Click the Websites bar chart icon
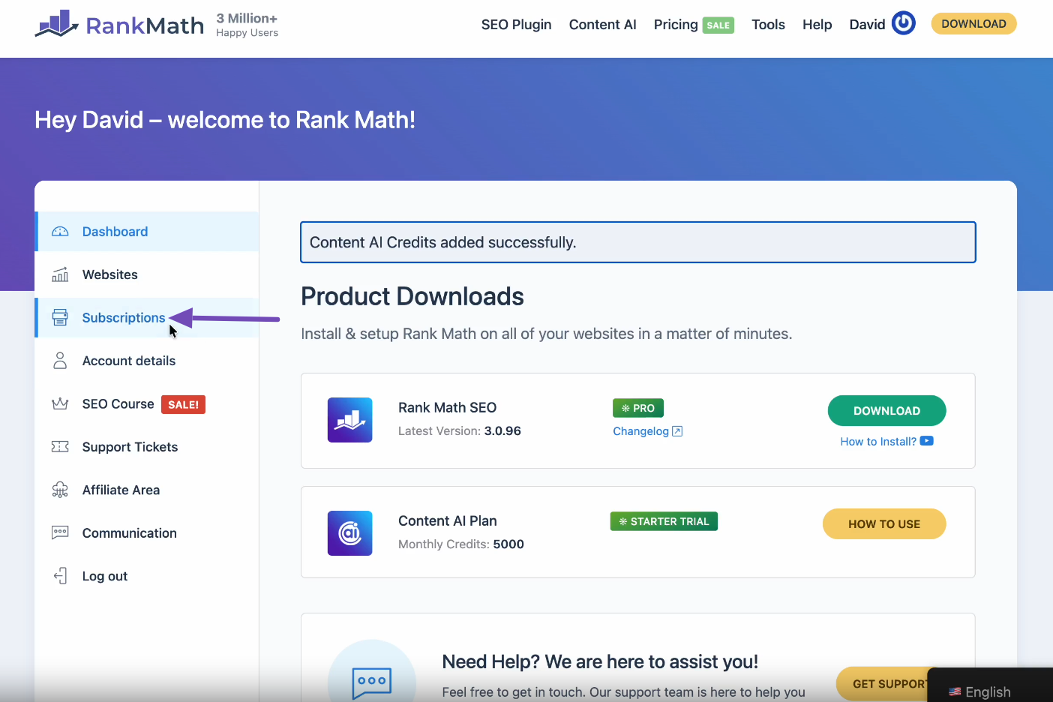Image resolution: width=1053 pixels, height=702 pixels. (60, 275)
